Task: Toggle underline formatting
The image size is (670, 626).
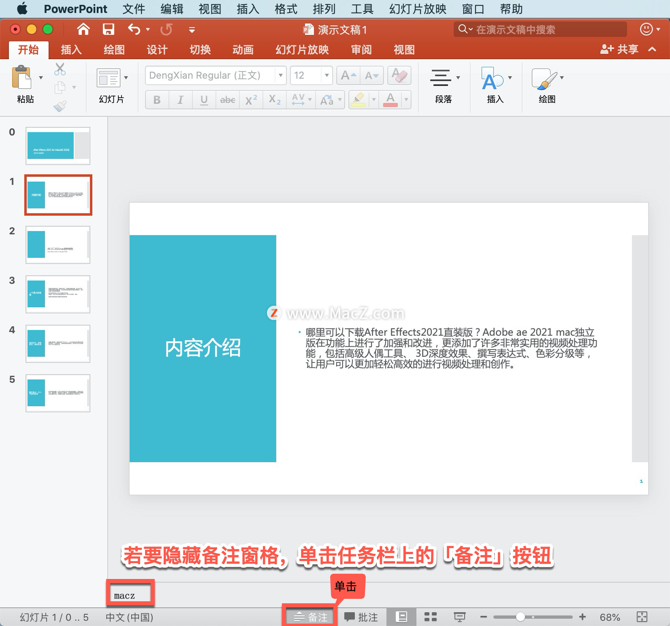Action: [204, 100]
